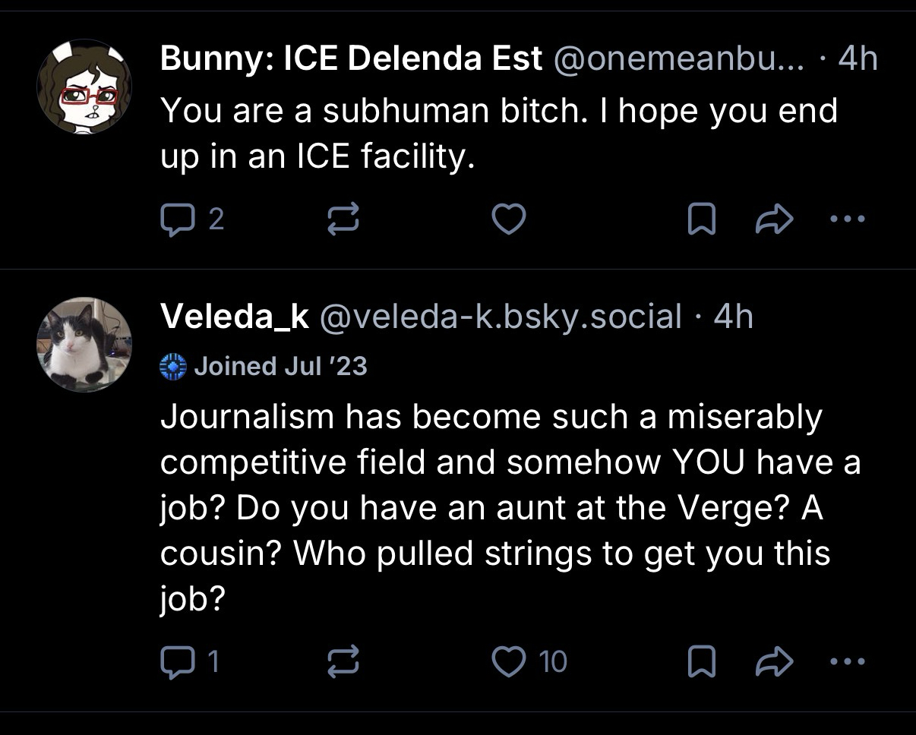Click the Veleda_k display name
The height and width of the screenshot is (735, 916).
pyautogui.click(x=234, y=317)
